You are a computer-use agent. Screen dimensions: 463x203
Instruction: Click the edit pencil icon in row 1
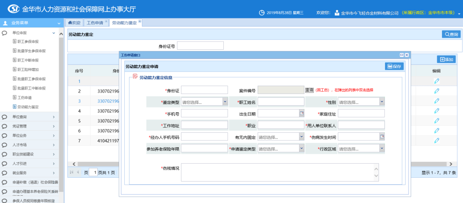(x=437, y=81)
